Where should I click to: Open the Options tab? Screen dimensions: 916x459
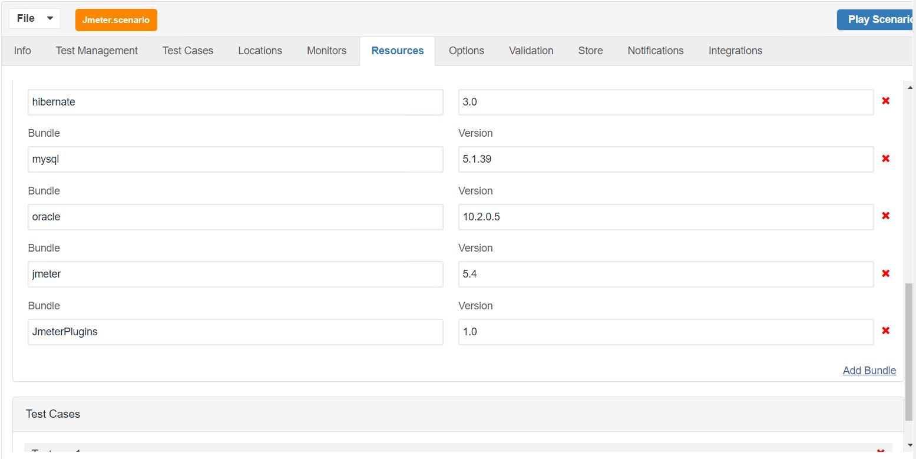467,51
